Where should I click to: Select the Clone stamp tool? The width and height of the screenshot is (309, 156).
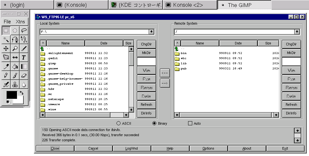pyautogui.click(x=15, y=84)
